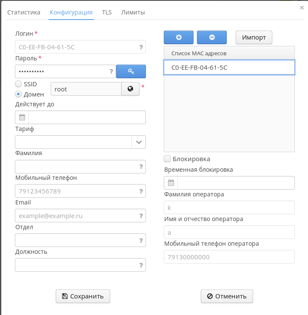This screenshot has height=315, width=308.
Task: Open the TLS tab
Action: click(x=107, y=12)
